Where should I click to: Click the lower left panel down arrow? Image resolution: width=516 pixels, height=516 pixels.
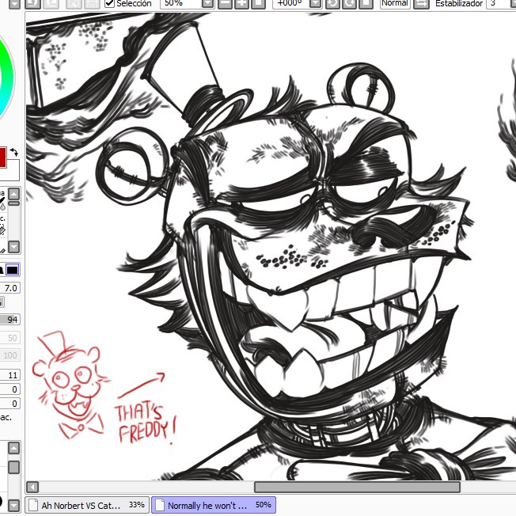pyautogui.click(x=13, y=505)
